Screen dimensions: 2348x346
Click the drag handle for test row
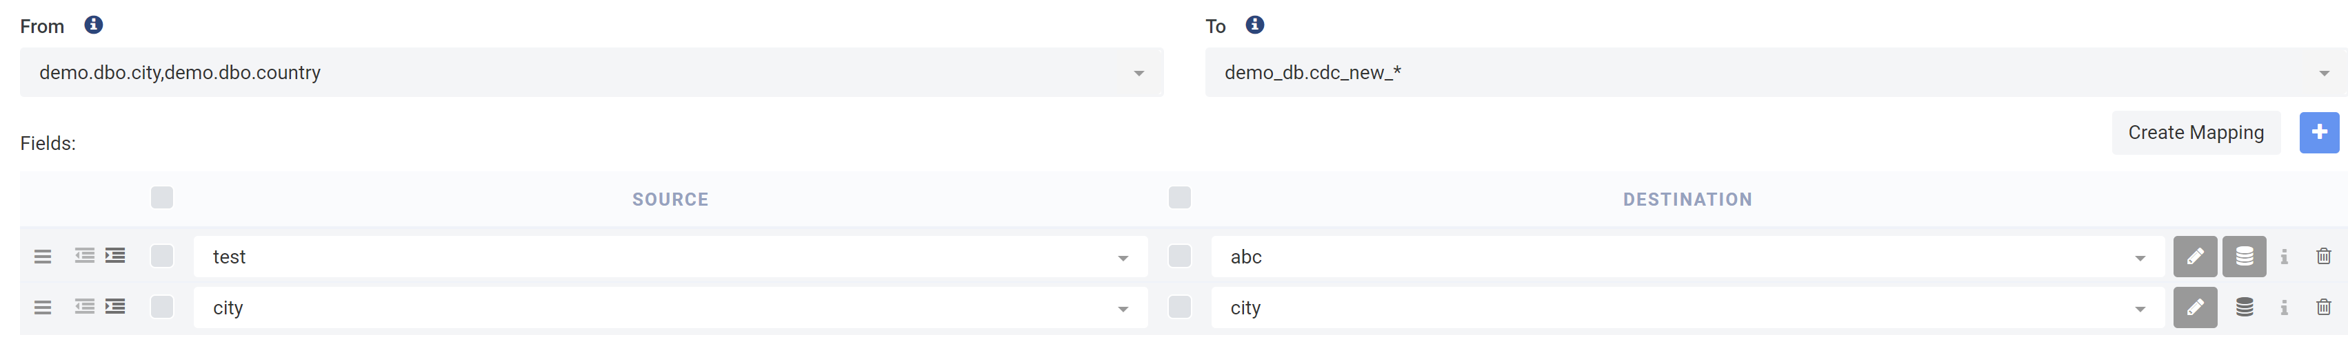tap(43, 257)
